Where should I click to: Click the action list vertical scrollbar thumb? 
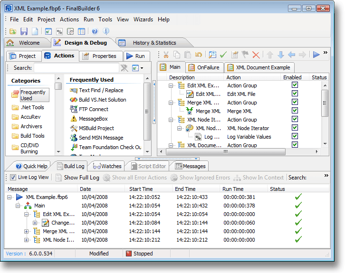point(325,103)
